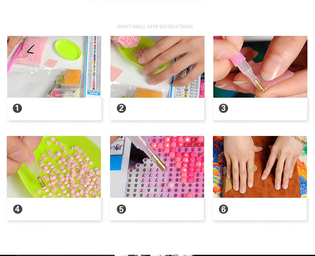Viewport: 315px width, 256px height.
Task: Click the step 3 number badge
Action: click(223, 108)
